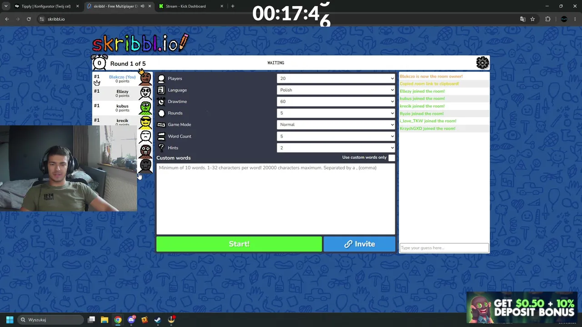This screenshot has height=327, width=582.
Task: Open the Windows Start menu
Action: (10, 320)
